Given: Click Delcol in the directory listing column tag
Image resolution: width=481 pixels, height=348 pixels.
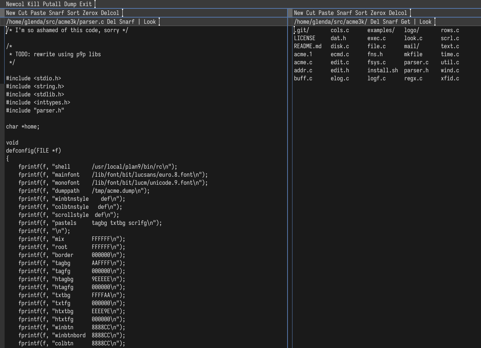Looking at the screenshot, I should click(398, 13).
